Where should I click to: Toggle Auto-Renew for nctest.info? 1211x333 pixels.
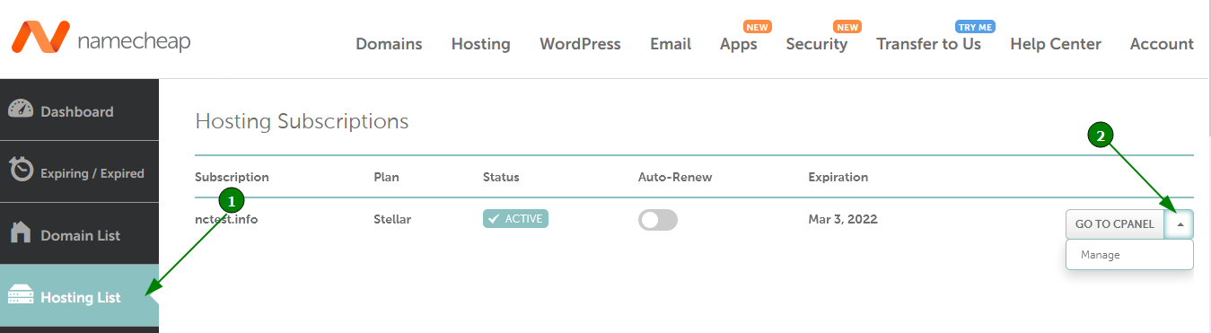point(658,220)
